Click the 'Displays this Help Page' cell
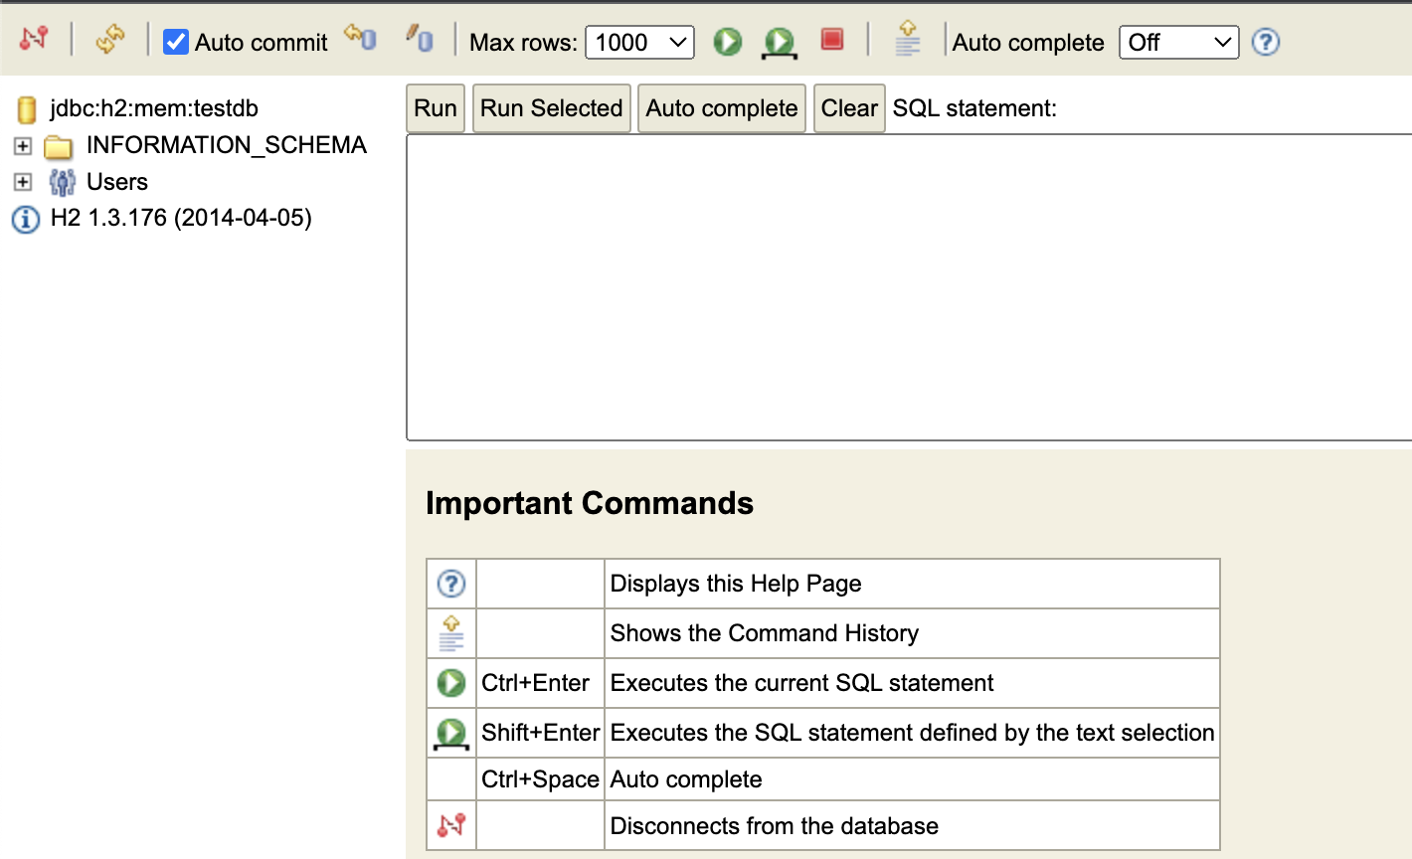Image resolution: width=1412 pixels, height=859 pixels. (912, 584)
